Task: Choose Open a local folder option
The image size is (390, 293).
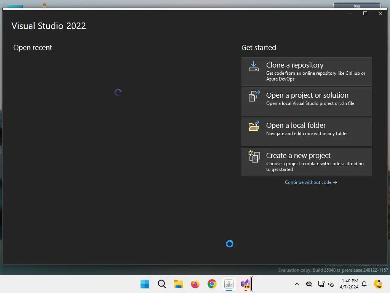Action: (x=307, y=132)
